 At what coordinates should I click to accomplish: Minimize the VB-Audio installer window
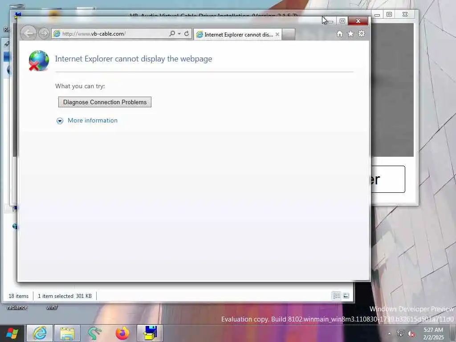tap(377, 15)
